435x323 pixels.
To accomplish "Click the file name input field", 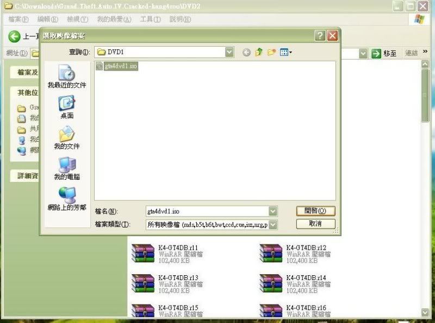I will pyautogui.click(x=207, y=211).
